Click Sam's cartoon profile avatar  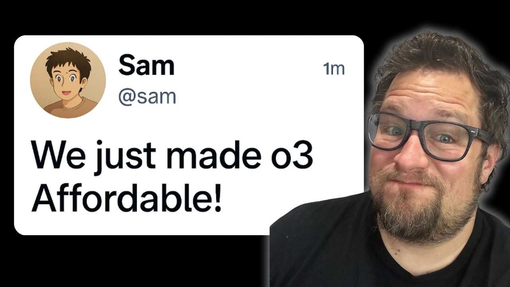coord(68,80)
